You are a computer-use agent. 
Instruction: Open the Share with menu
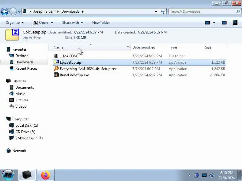click(72, 23)
